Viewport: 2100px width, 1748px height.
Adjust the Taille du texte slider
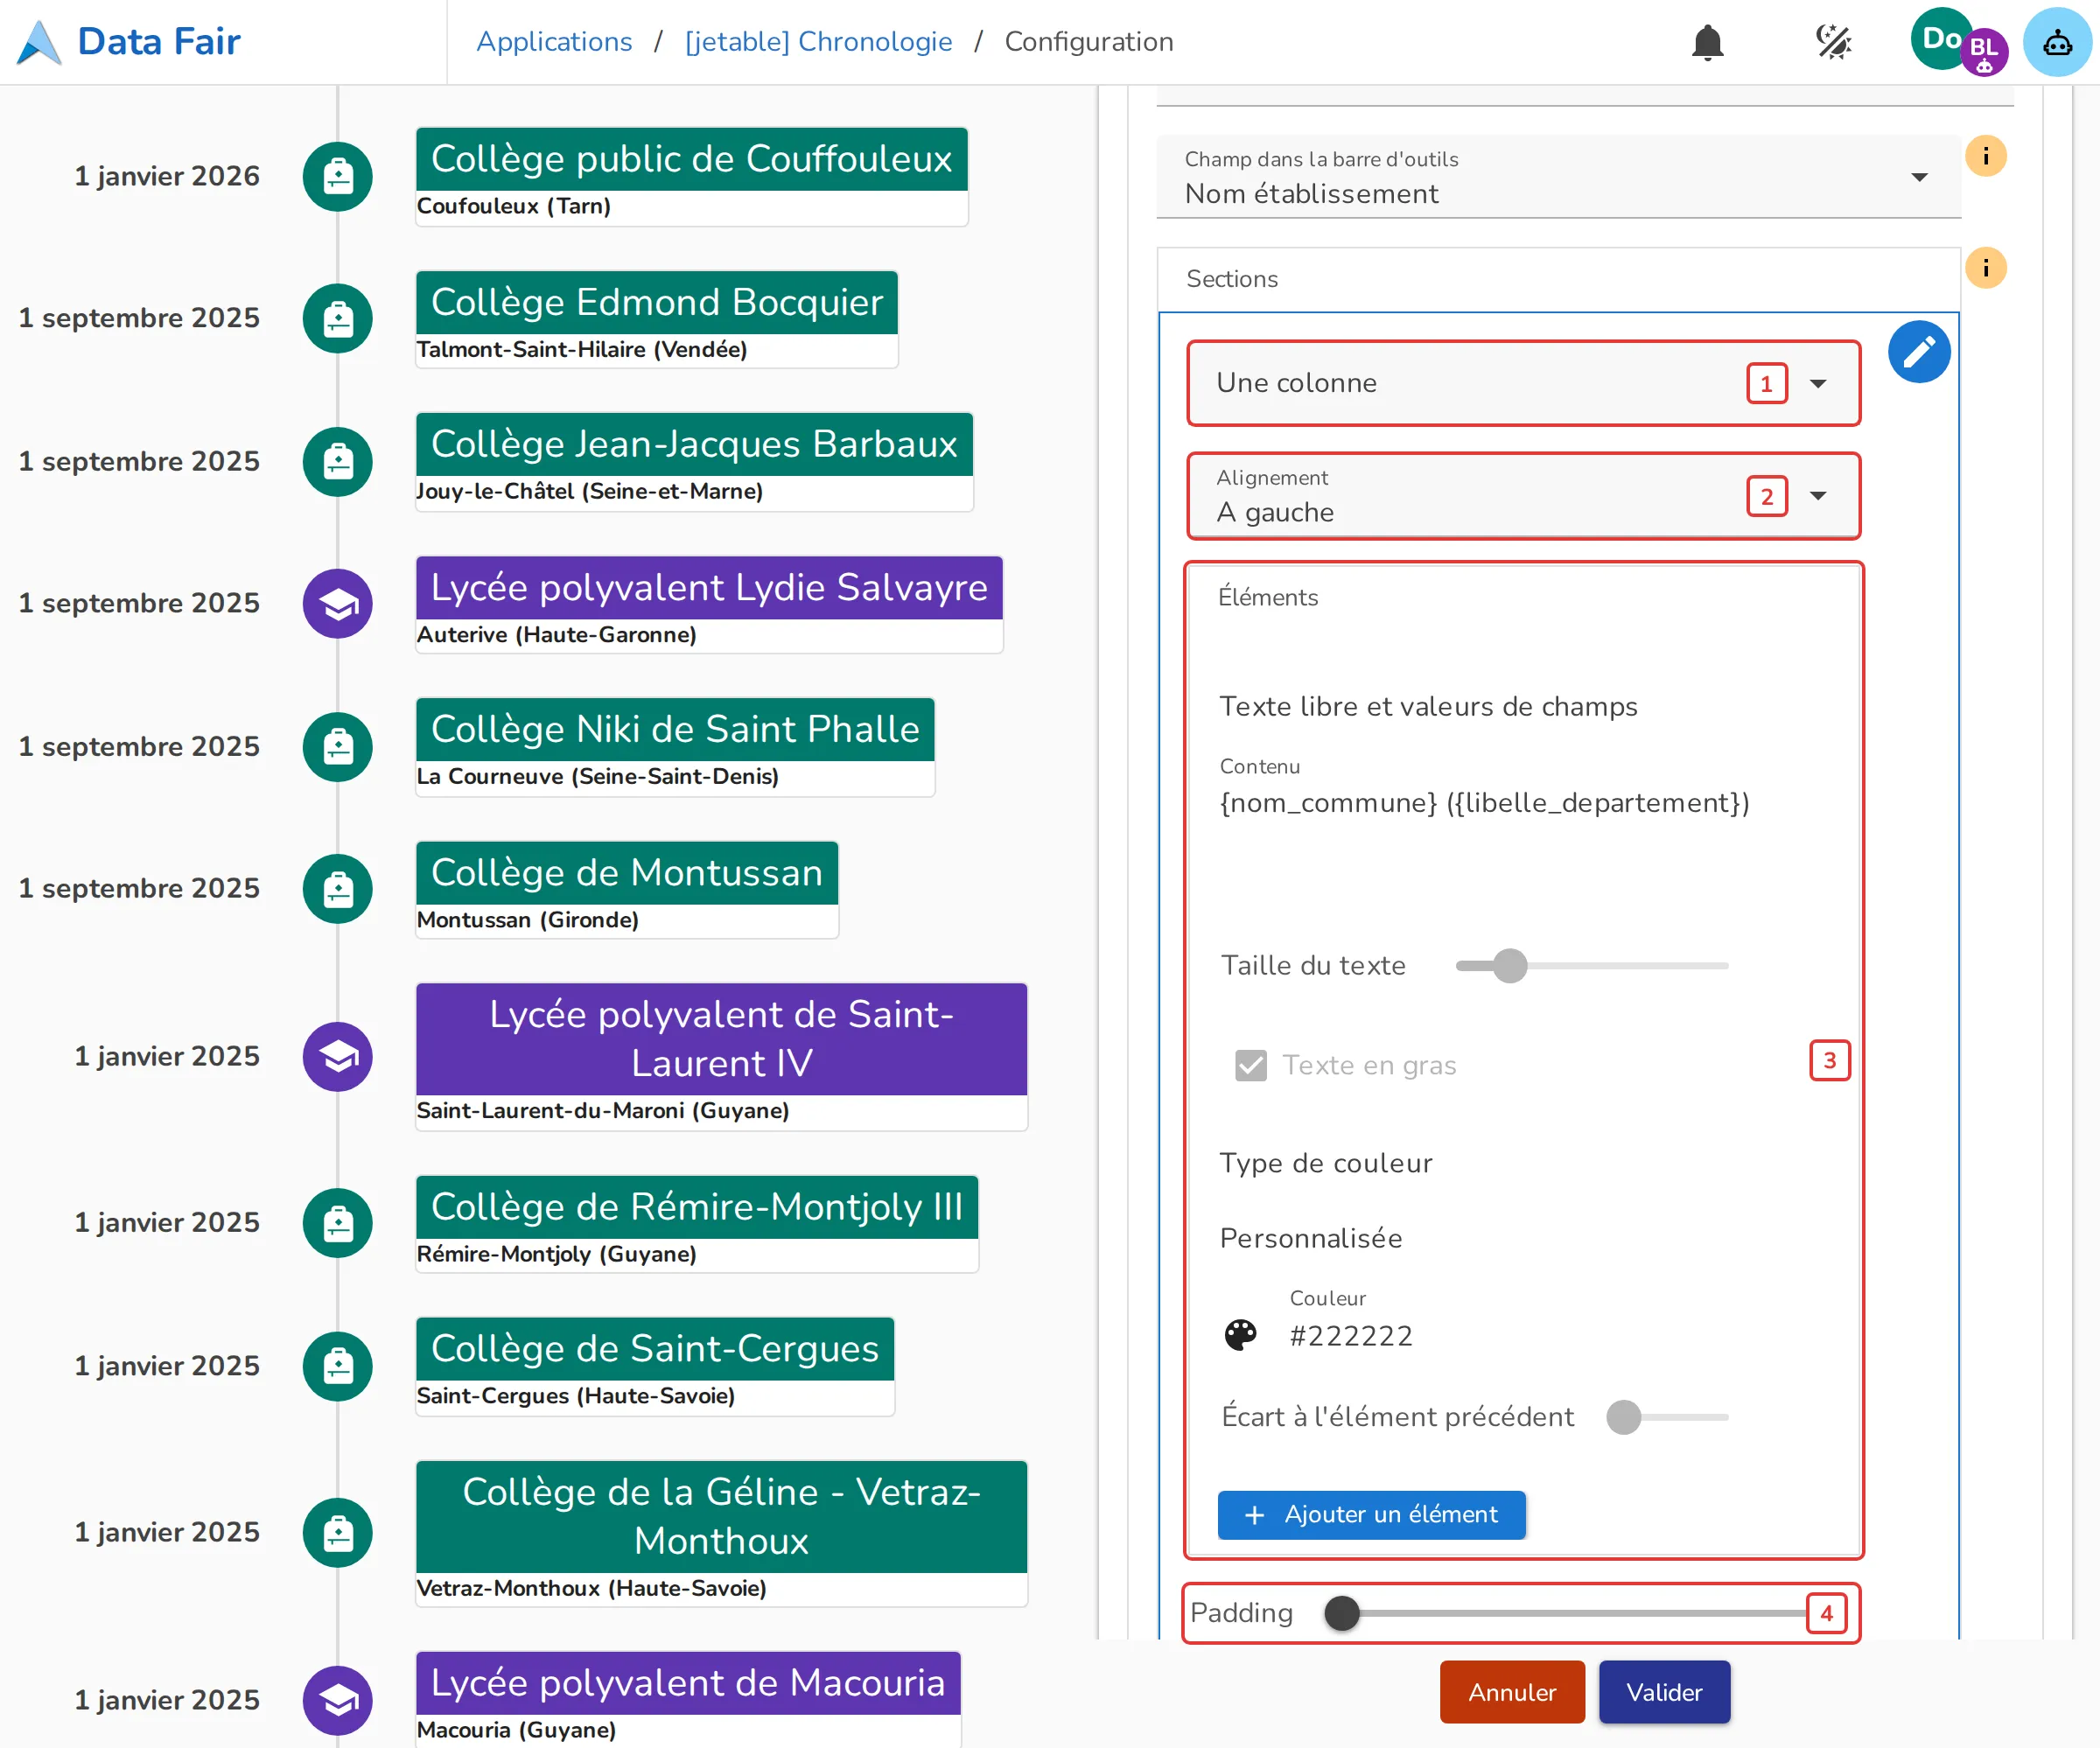tap(1592, 966)
